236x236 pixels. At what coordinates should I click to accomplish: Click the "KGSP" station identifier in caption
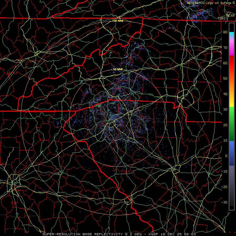[x=154, y=234]
